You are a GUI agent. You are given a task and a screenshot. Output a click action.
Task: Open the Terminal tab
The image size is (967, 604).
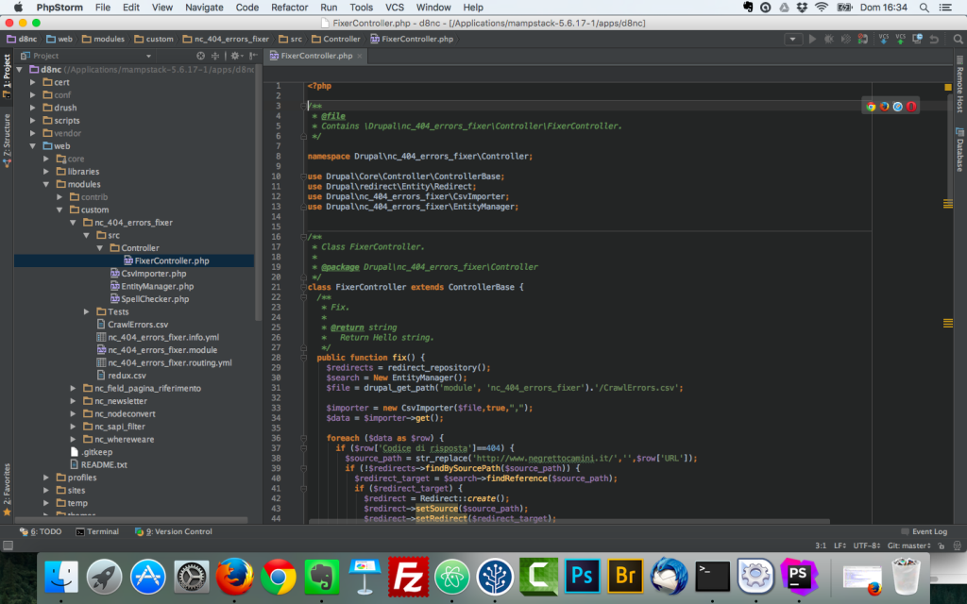pos(97,531)
